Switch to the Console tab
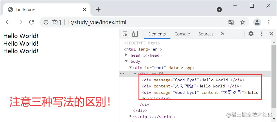The image size is (277, 122). point(182,34)
